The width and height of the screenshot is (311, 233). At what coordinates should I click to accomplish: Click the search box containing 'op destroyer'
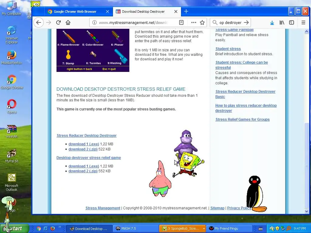pyautogui.click(x=230, y=22)
